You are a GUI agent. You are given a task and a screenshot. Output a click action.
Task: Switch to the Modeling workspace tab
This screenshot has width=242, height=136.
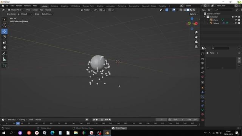coord(54,6)
